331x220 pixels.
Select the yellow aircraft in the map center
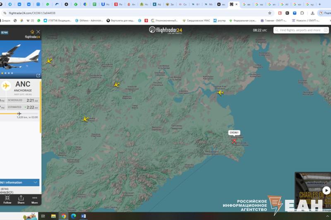pos(117,85)
